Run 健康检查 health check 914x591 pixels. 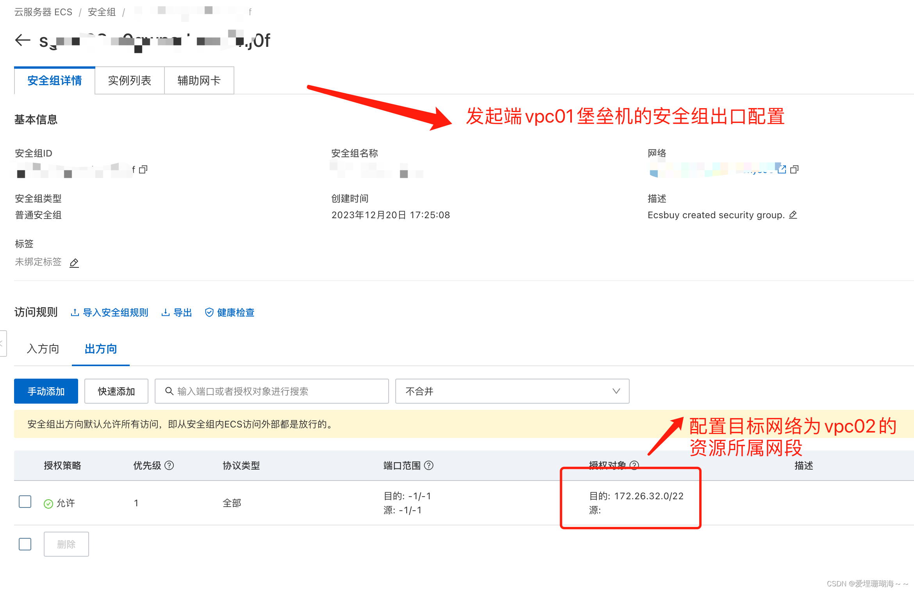[x=230, y=313]
